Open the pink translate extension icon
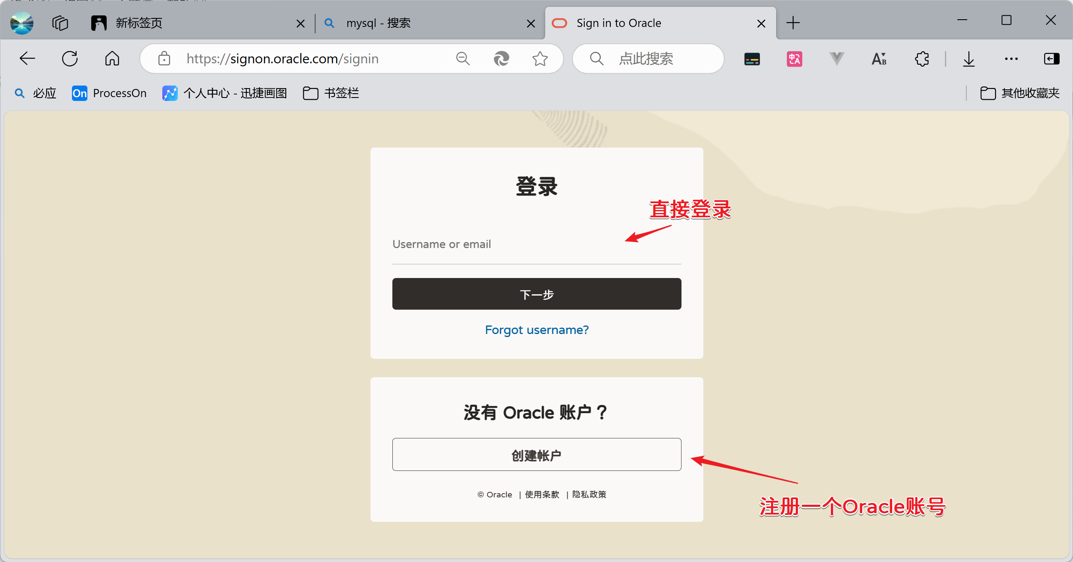Viewport: 1073px width, 562px height. click(795, 59)
